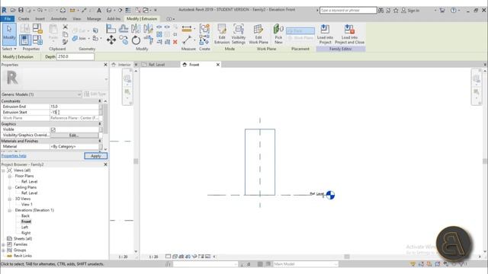Open the File menu
488x274 pixels.
point(8,18)
